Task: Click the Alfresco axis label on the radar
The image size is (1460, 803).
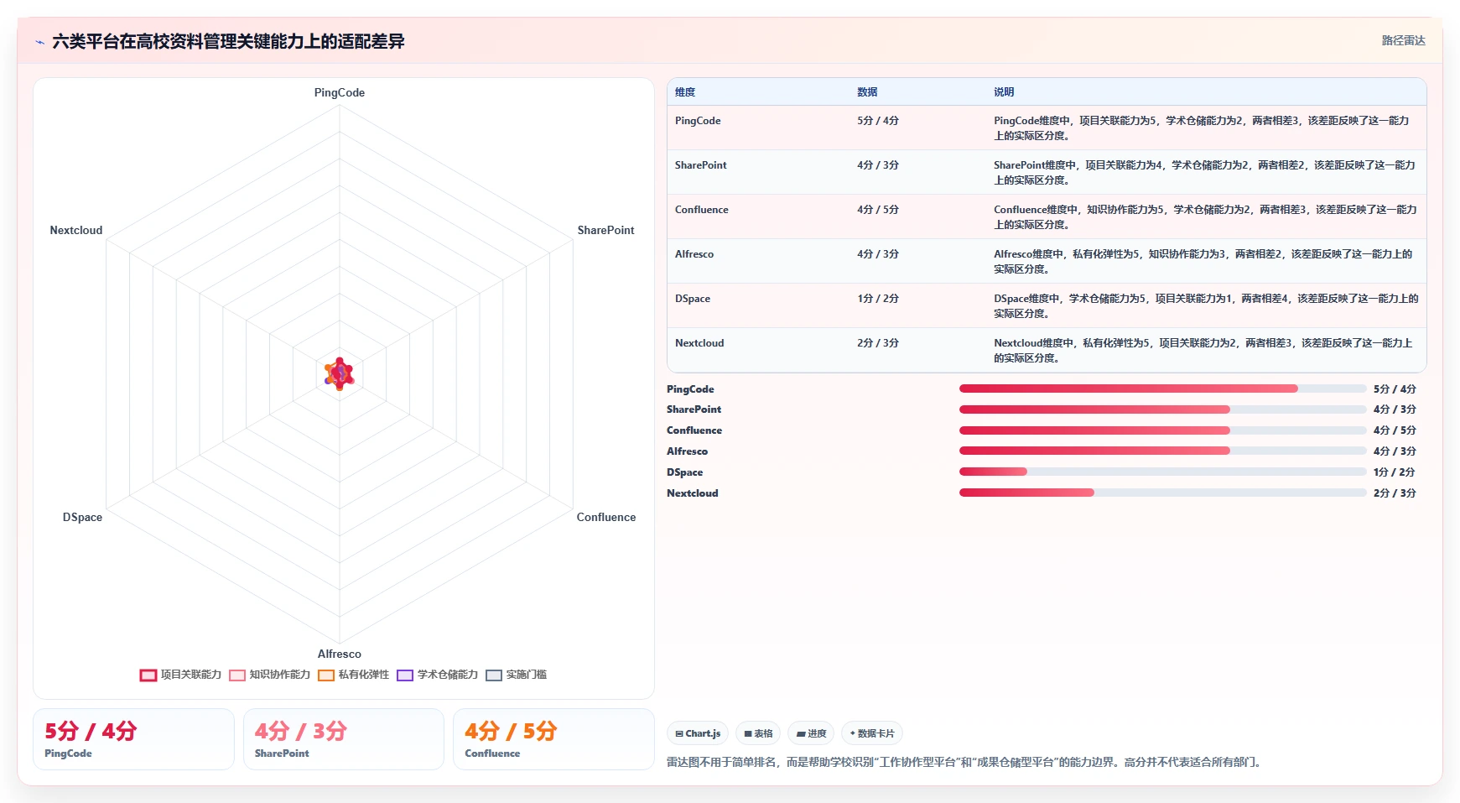Action: [x=340, y=654]
